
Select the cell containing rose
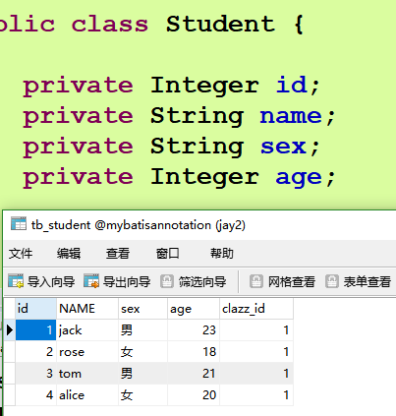pos(87,352)
